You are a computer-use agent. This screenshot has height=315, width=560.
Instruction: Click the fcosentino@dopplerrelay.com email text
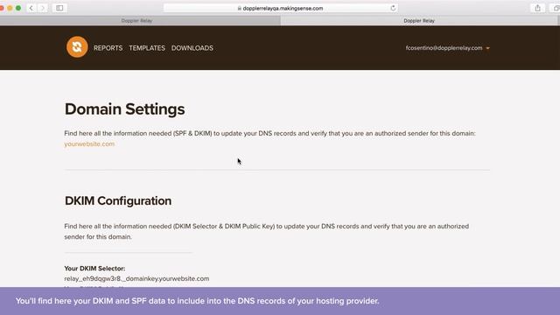click(444, 48)
